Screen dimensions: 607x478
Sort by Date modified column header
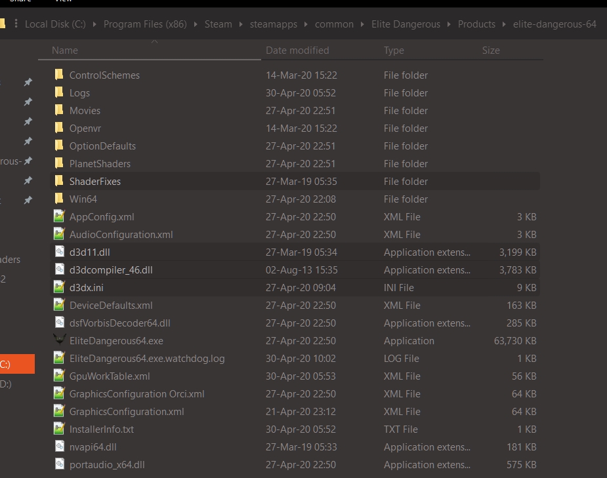click(x=297, y=50)
